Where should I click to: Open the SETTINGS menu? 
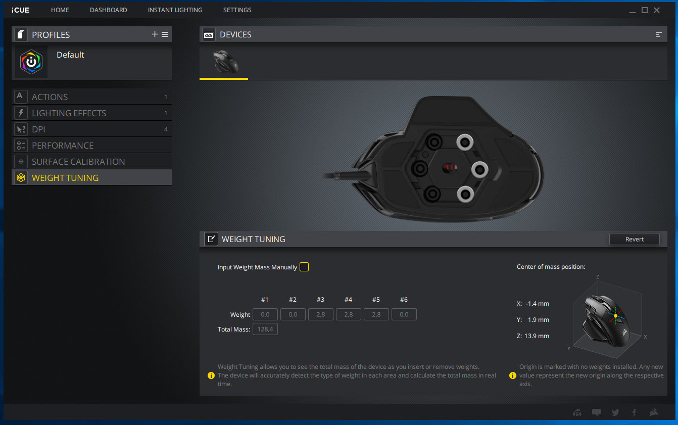pos(237,10)
